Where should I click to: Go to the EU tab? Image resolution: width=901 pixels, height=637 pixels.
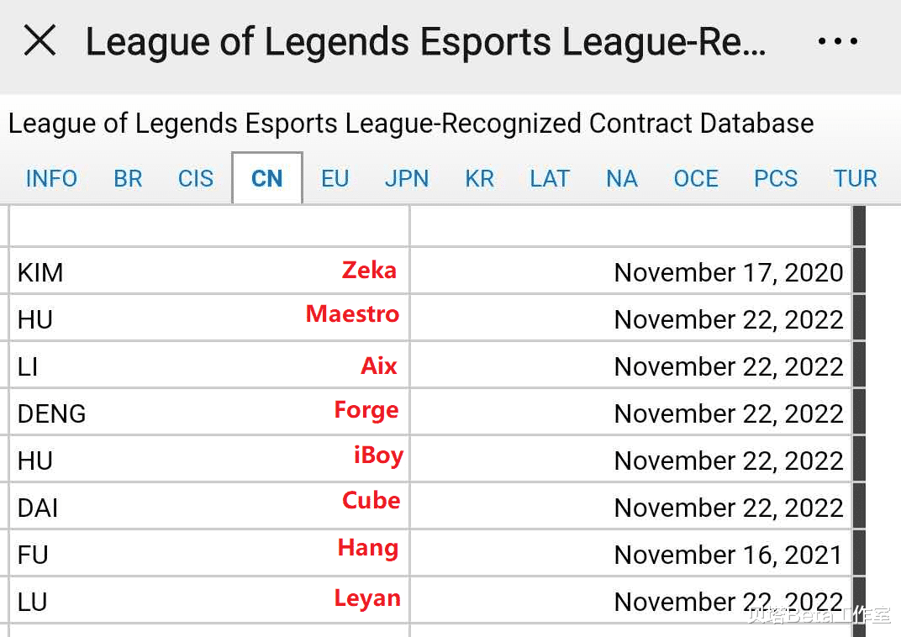coord(335,179)
